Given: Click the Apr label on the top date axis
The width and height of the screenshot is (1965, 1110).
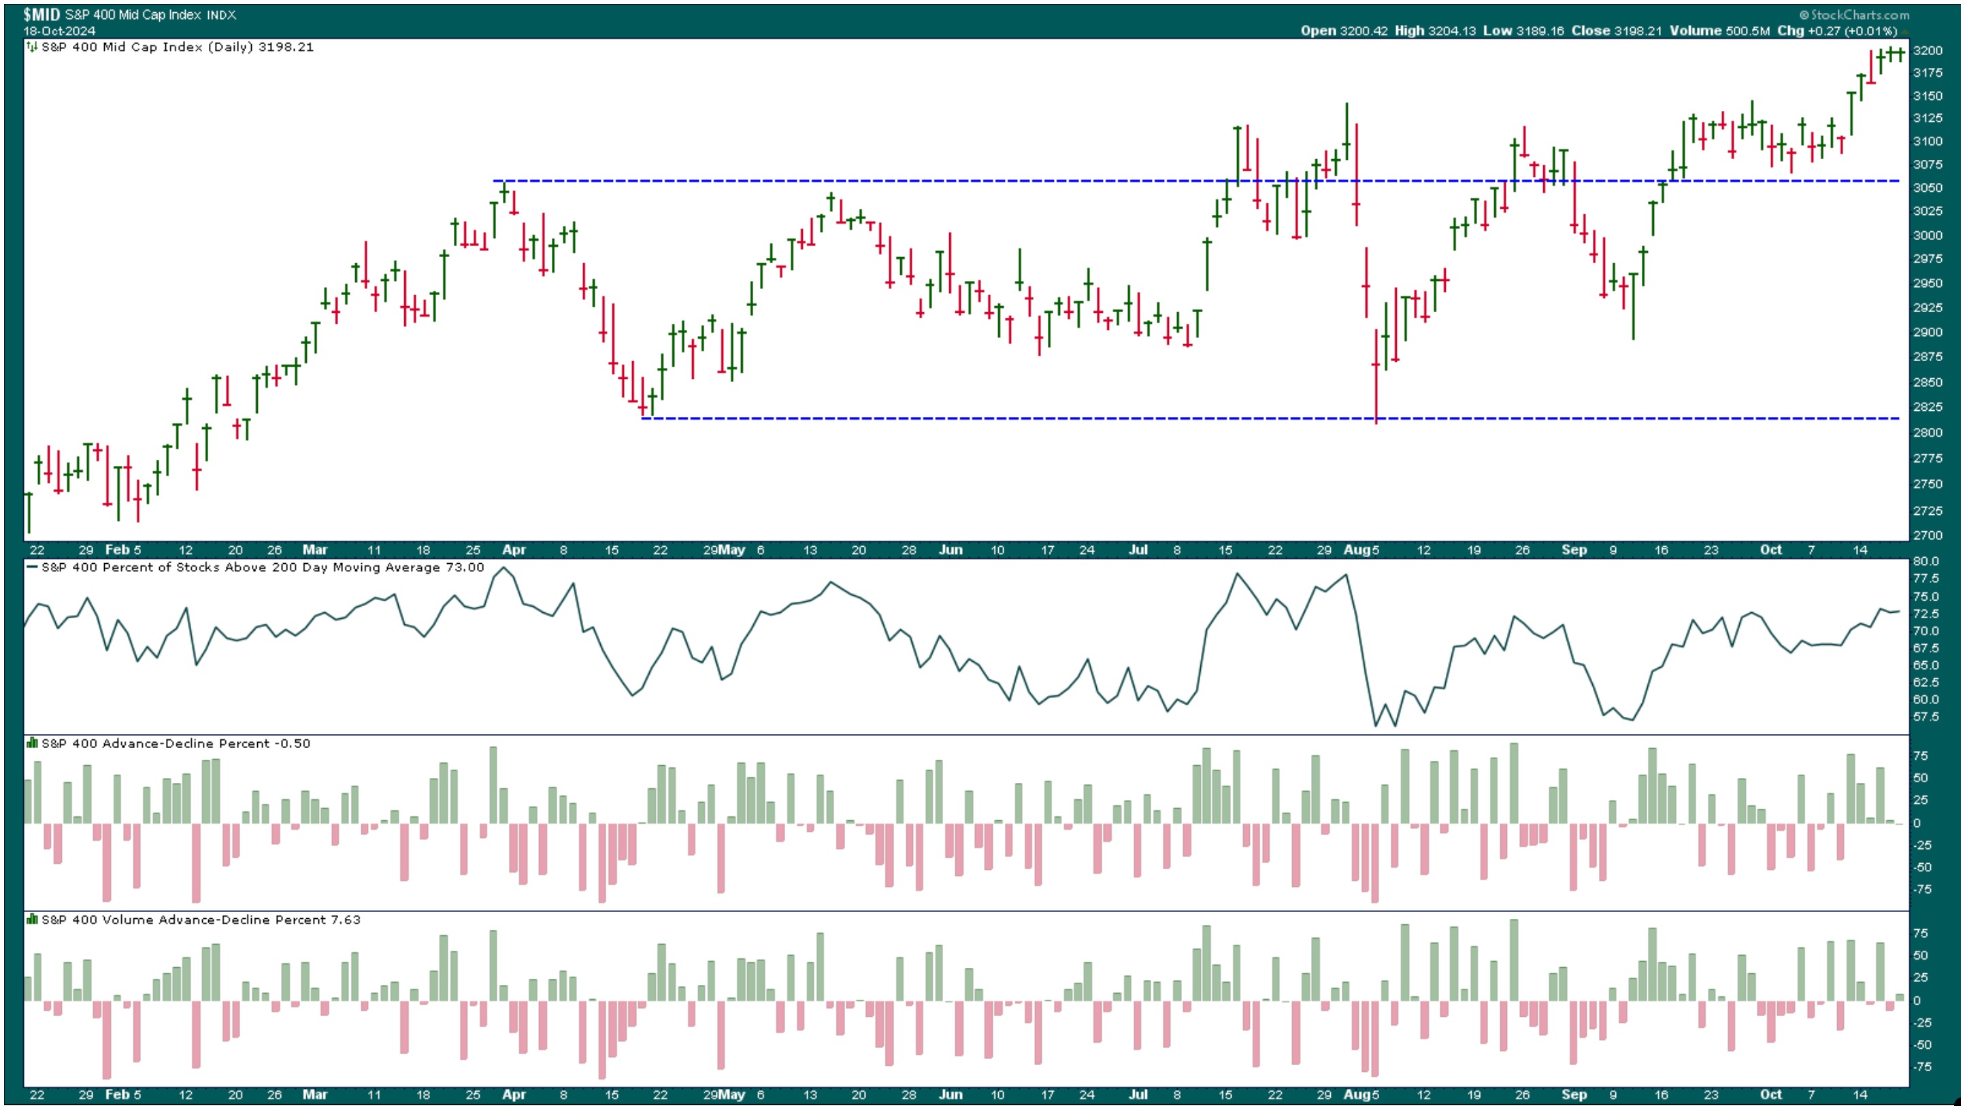Looking at the screenshot, I should pos(514,550).
